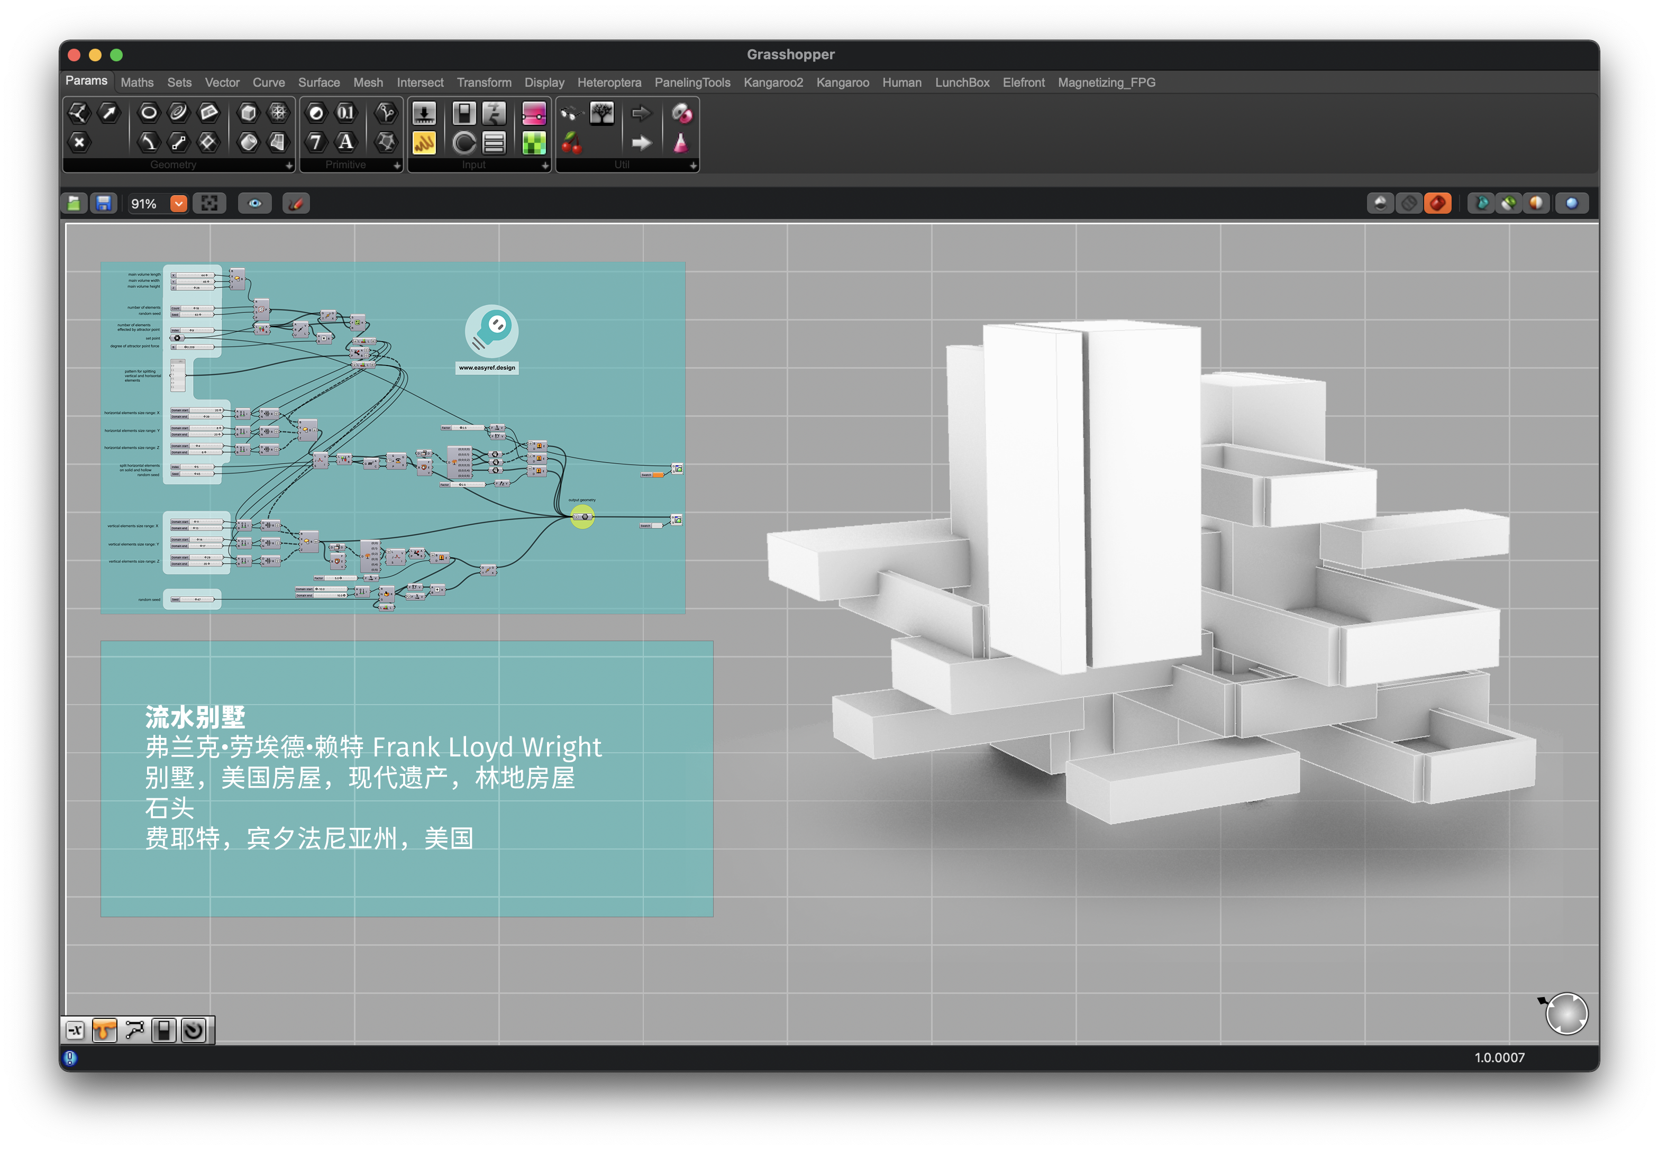Expand the Geometry panel plus arrow
Image resolution: width=1659 pixels, height=1150 pixels.
pos(289,165)
